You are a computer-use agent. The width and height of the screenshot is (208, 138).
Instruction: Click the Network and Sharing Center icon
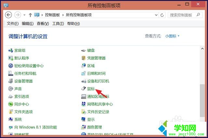(x=84, y=104)
